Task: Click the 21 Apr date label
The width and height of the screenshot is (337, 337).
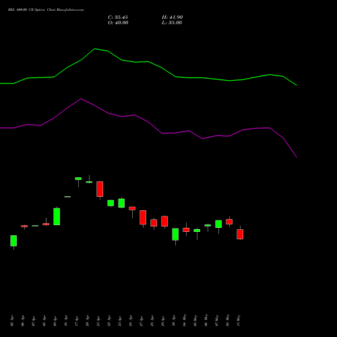Action: tap(98, 321)
